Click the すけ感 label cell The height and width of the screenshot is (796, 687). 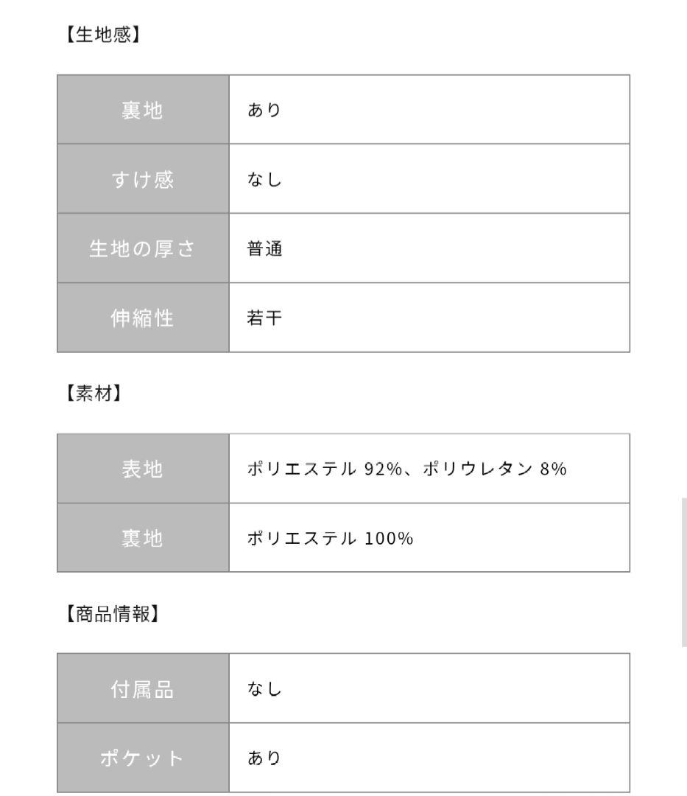143,179
